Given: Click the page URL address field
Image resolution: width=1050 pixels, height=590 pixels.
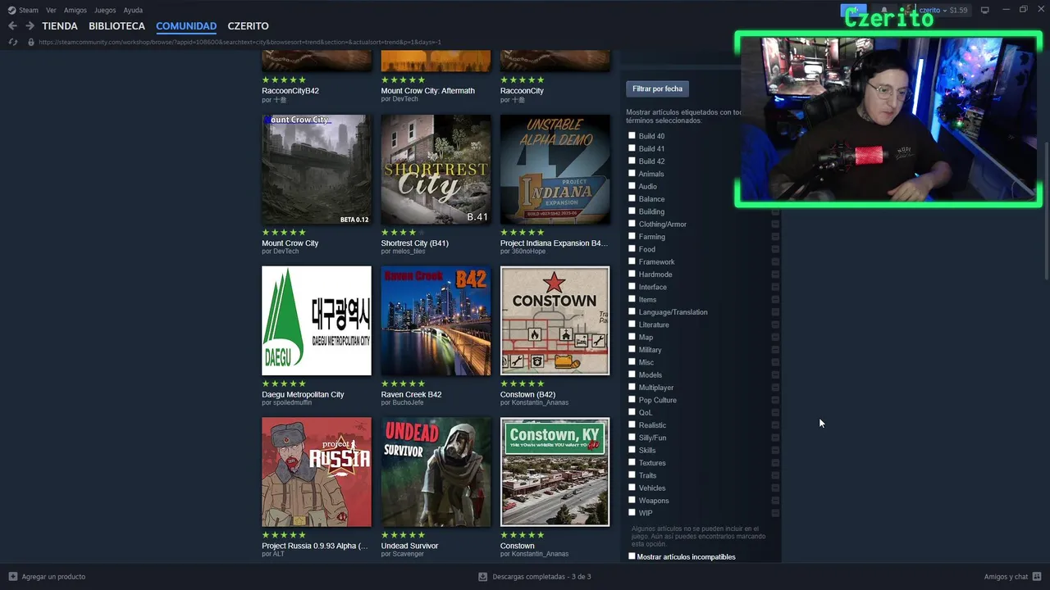Looking at the screenshot, I should [240, 42].
